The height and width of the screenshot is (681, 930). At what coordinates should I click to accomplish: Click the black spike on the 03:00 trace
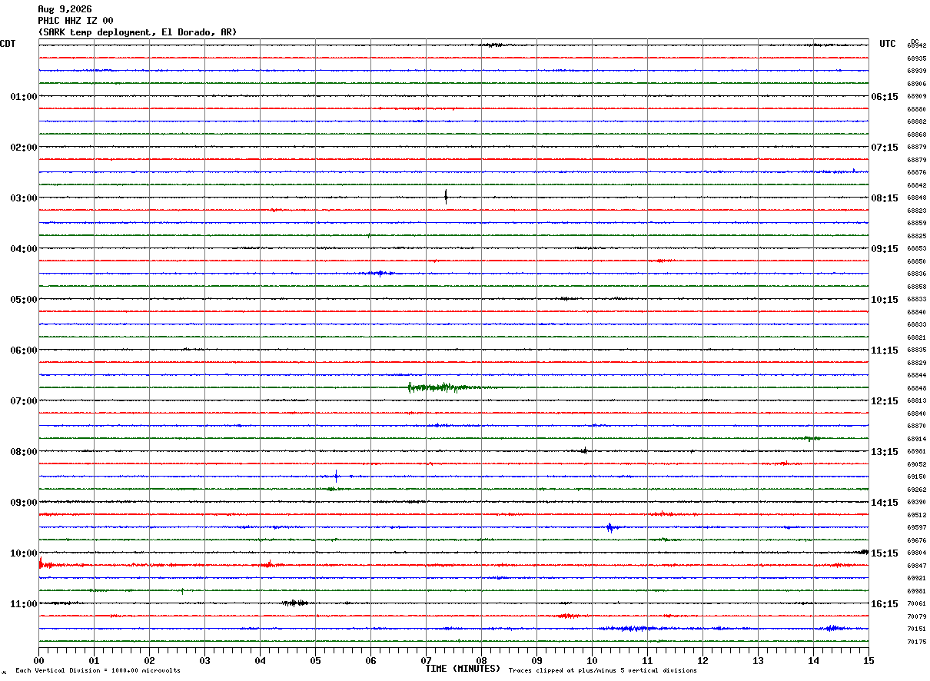(x=446, y=196)
